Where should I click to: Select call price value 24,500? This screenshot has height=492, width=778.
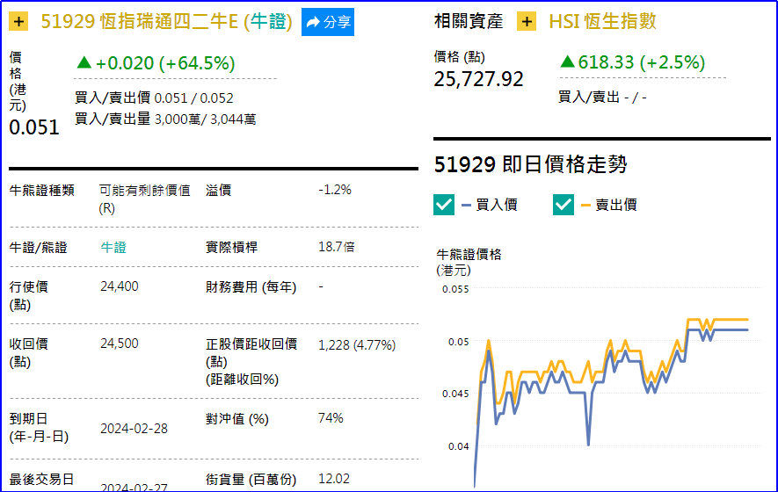click(x=119, y=344)
